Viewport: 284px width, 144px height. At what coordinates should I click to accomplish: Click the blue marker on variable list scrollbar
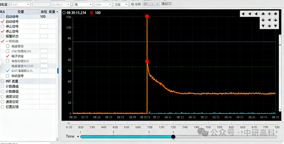pos(58,71)
